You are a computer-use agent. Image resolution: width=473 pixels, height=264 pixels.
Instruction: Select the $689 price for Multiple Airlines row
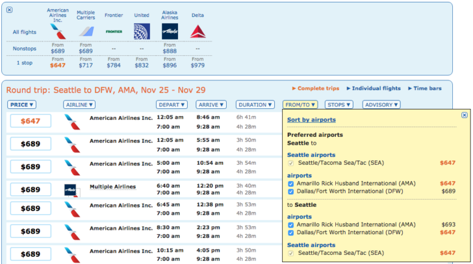pyautogui.click(x=31, y=189)
